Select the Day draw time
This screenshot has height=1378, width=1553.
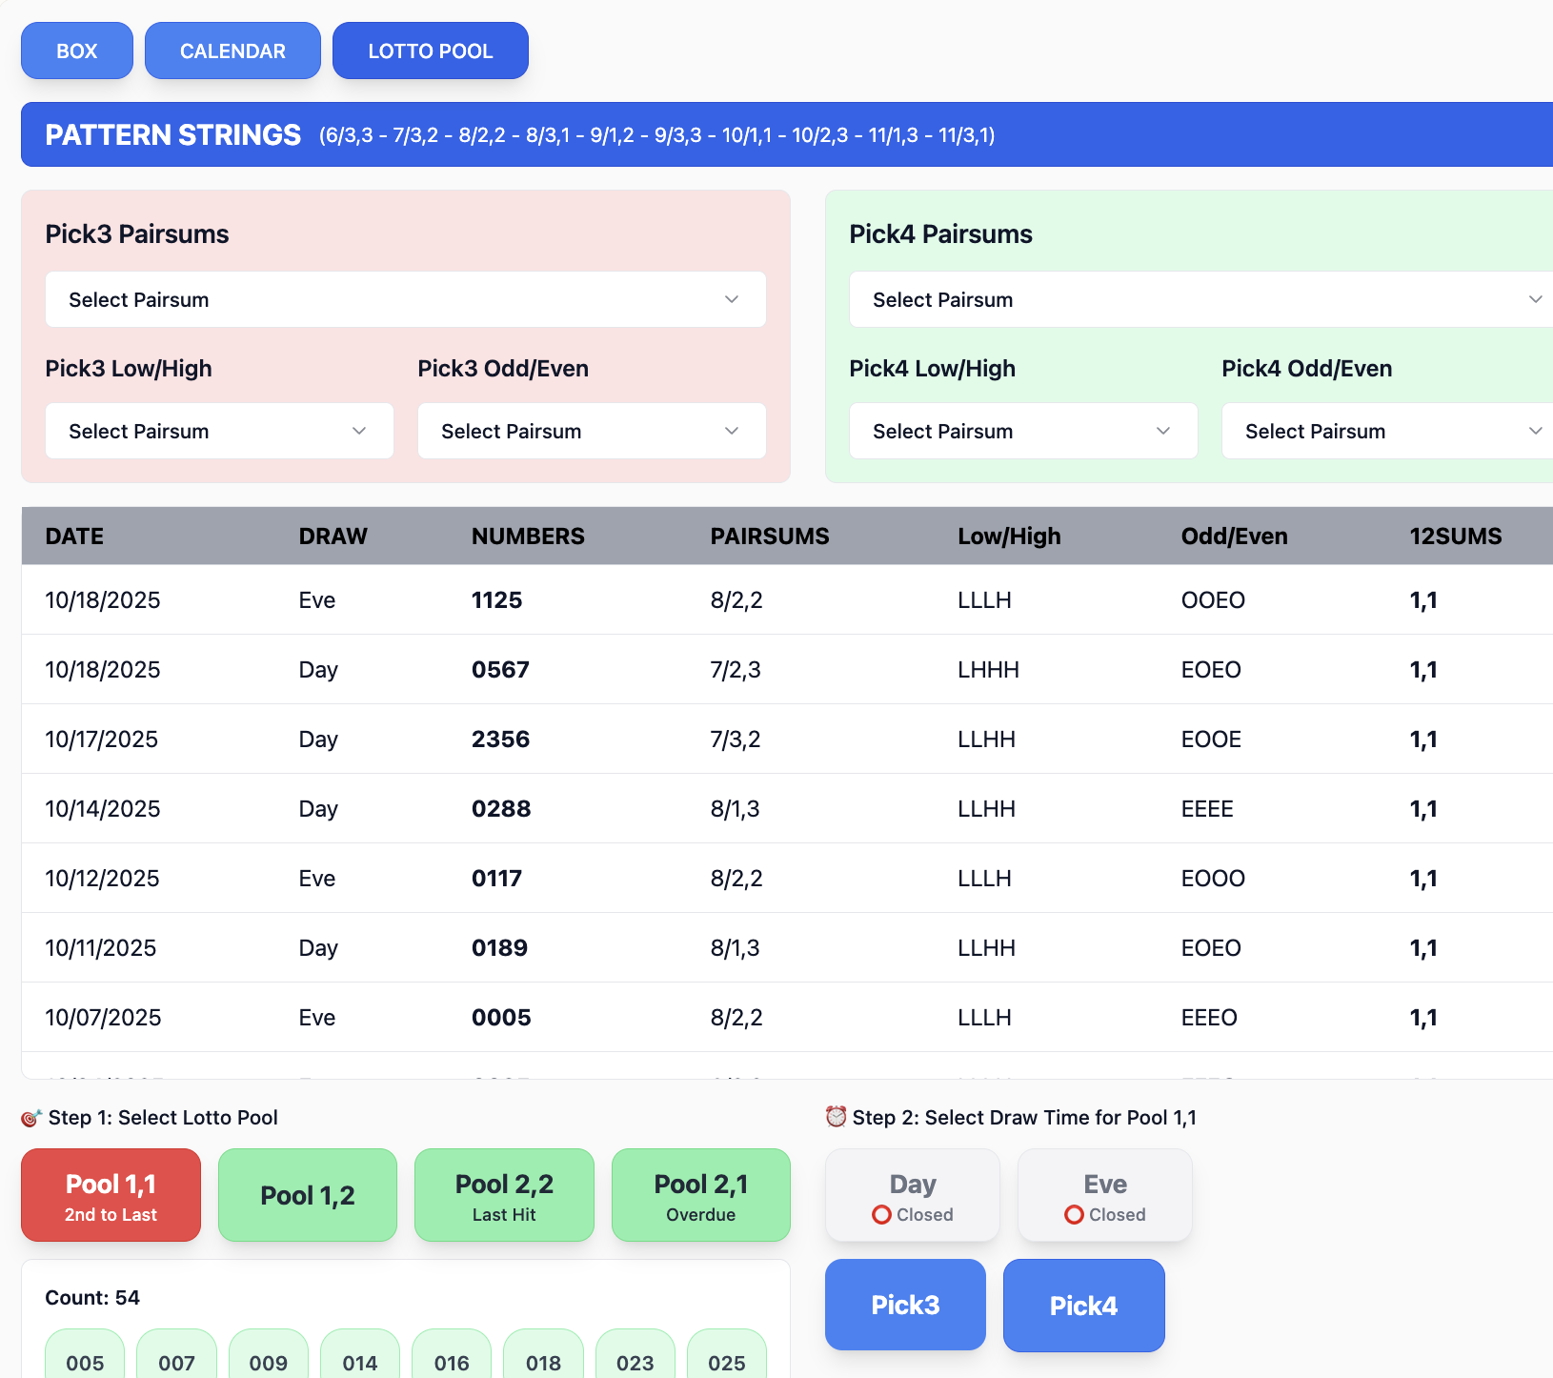click(912, 1195)
